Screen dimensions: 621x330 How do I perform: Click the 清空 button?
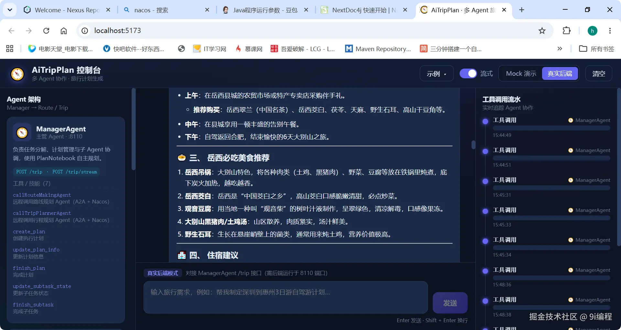point(599,74)
